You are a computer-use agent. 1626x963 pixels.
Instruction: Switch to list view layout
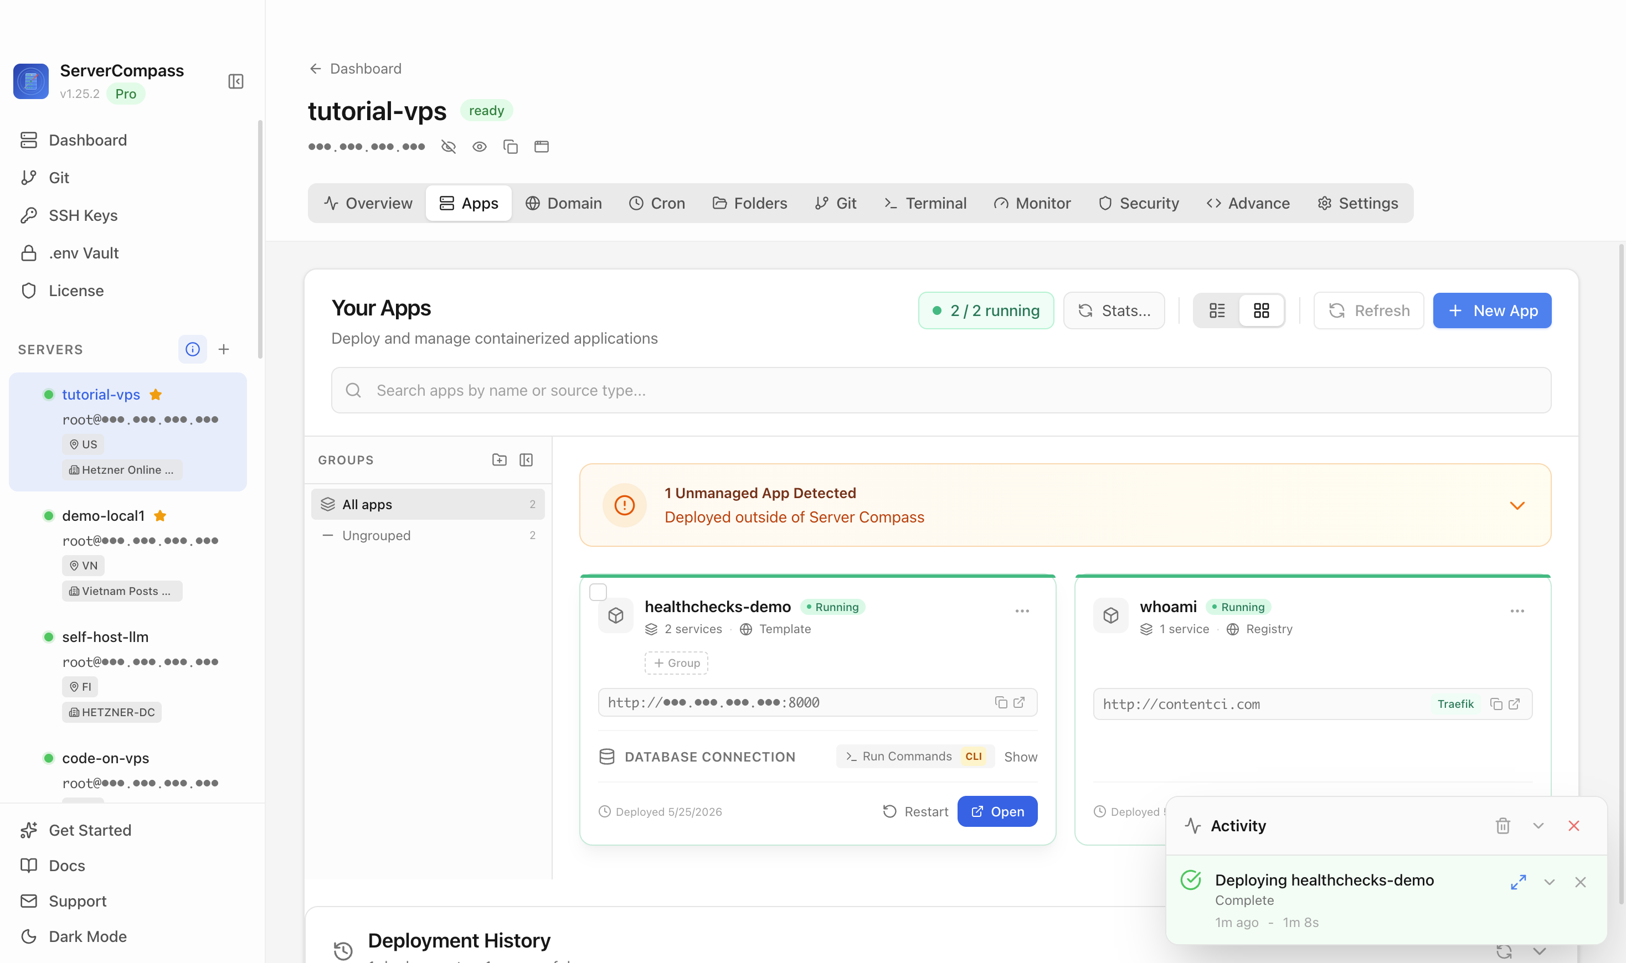pyautogui.click(x=1217, y=311)
